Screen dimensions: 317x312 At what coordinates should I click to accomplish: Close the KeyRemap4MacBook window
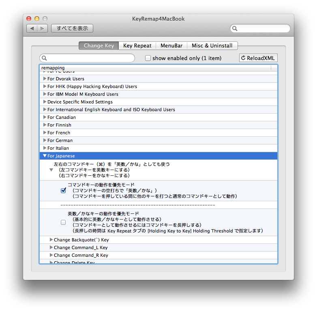coord(29,19)
